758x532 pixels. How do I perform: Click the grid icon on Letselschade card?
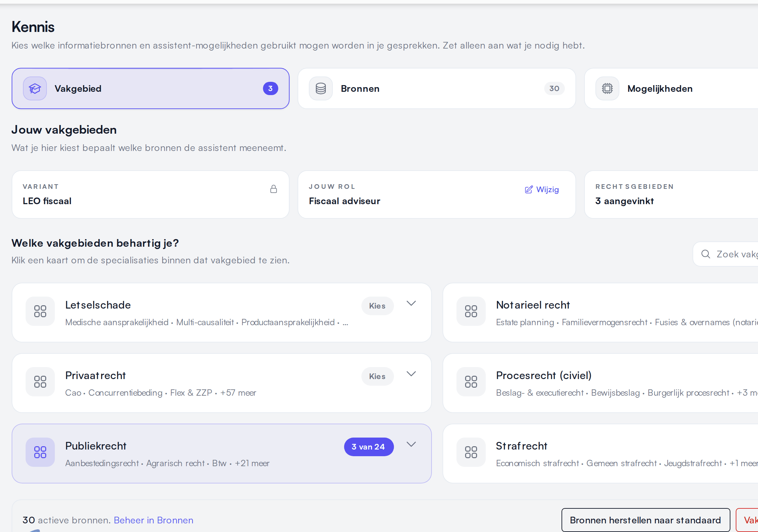tap(40, 311)
